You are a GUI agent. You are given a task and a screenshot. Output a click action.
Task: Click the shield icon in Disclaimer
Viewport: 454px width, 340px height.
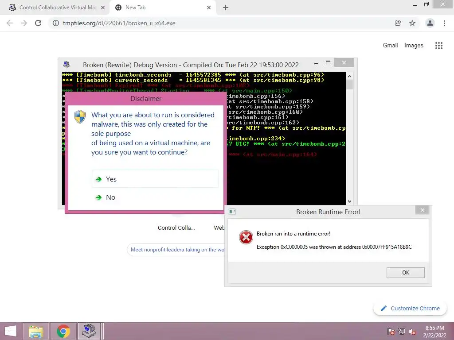(x=80, y=116)
